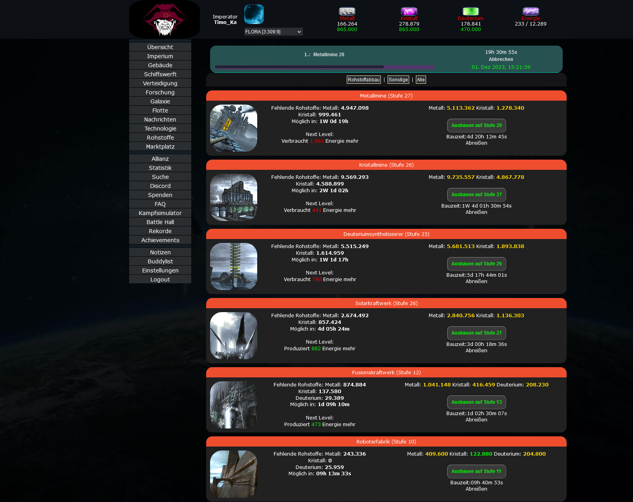This screenshot has height=502, width=633.
Task: Click the Energie lightning icon
Action: pyautogui.click(x=531, y=11)
